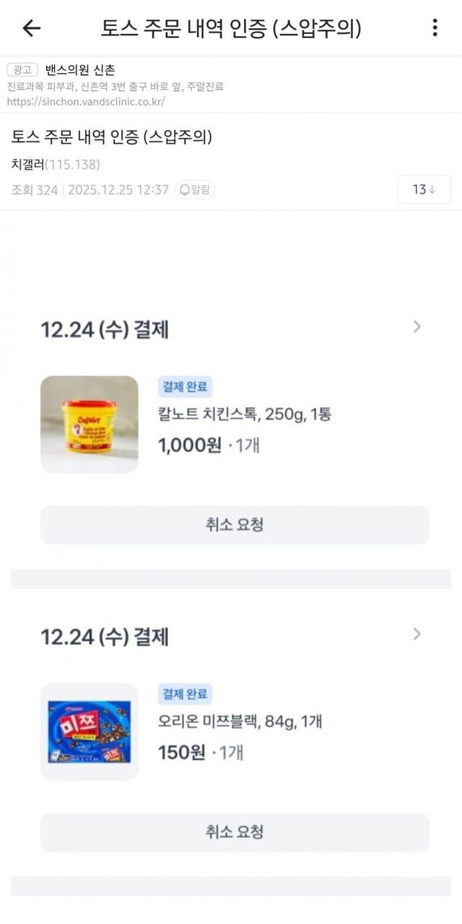462x924 pixels.
Task: Jump to comments with the 13 button
Action: [x=424, y=189]
